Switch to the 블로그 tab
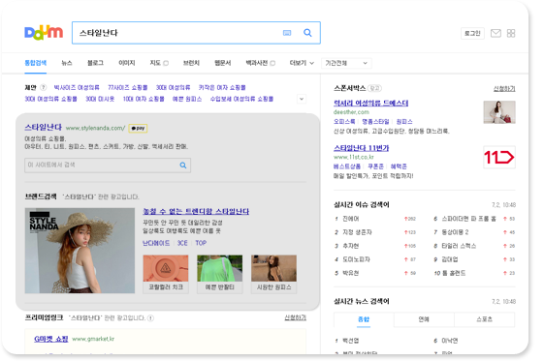The width and height of the screenshot is (544, 361). tap(95, 63)
